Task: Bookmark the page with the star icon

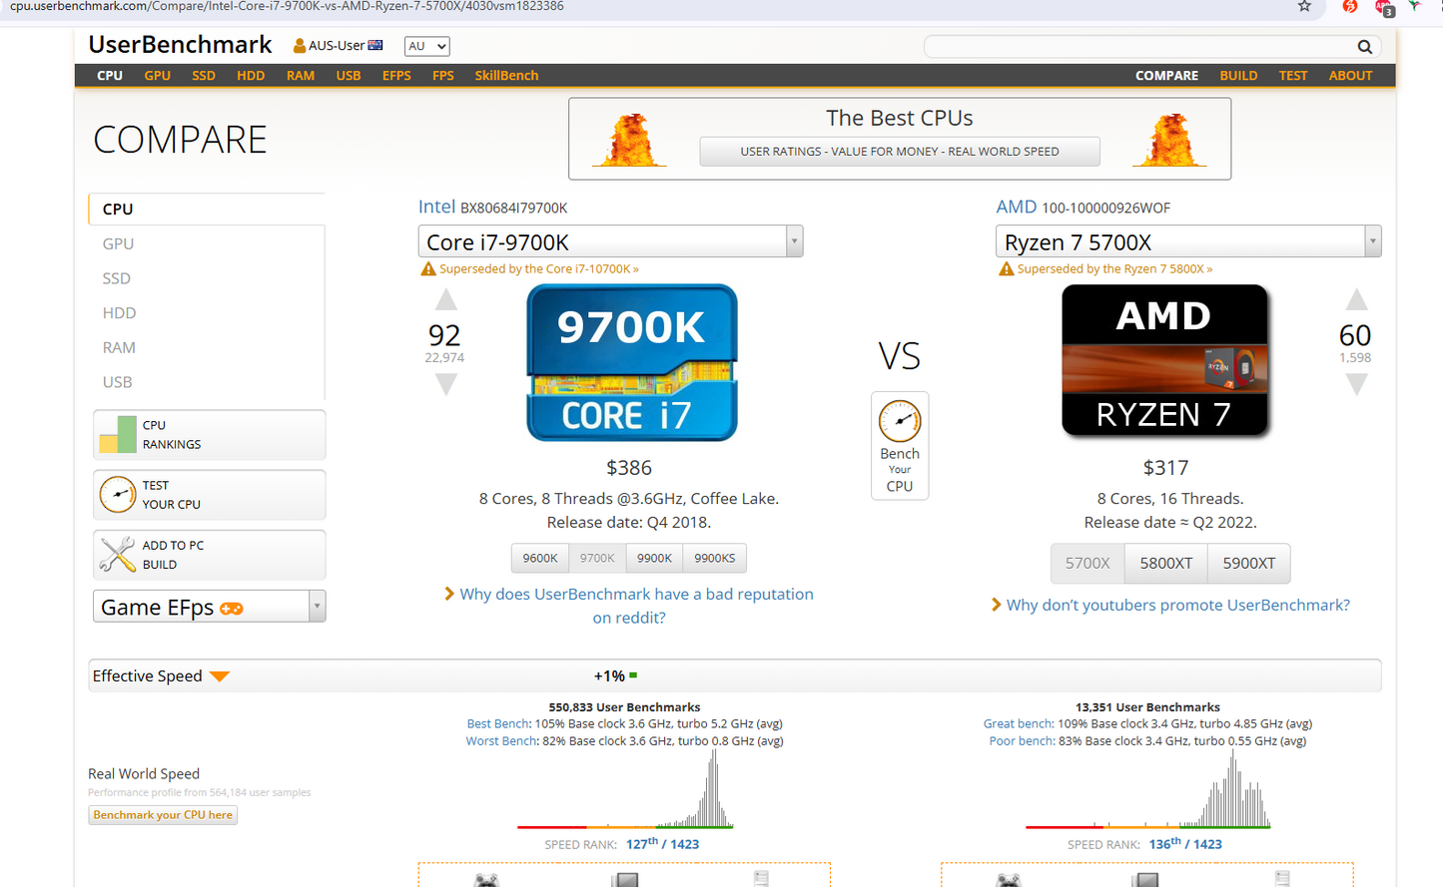Action: (1304, 8)
